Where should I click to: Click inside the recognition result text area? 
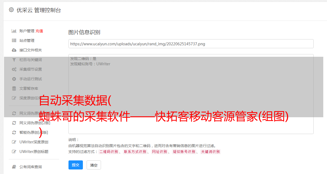[191, 94]
